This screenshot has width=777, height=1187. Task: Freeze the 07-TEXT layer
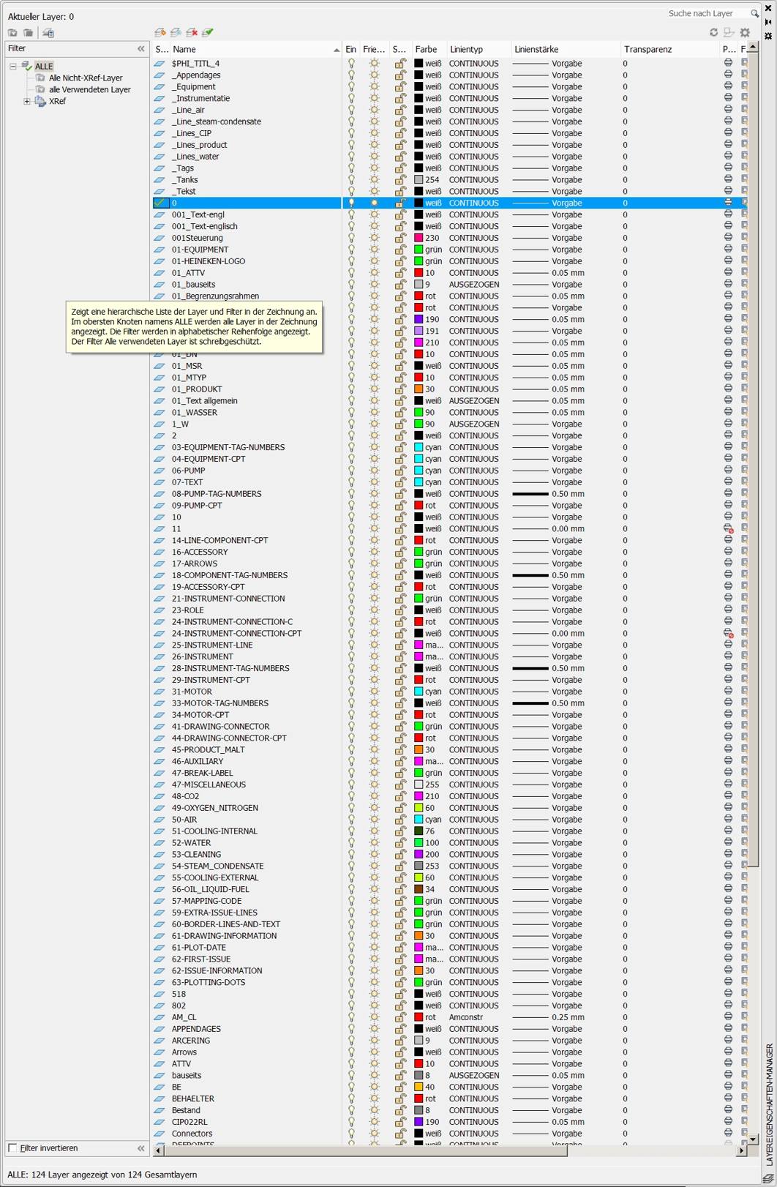[x=375, y=482]
